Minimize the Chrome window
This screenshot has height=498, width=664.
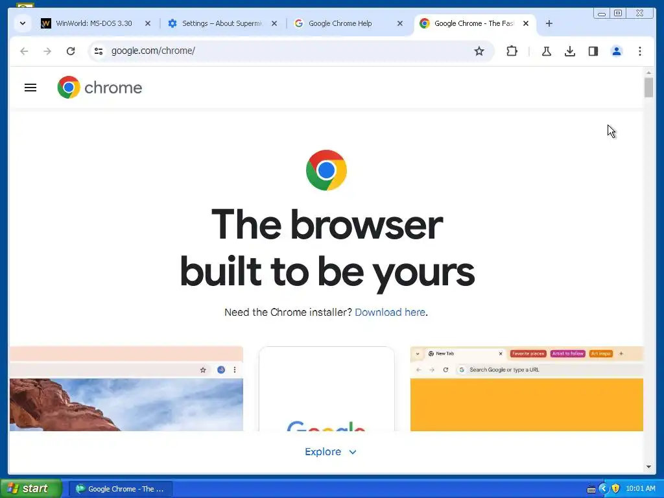coord(601,14)
